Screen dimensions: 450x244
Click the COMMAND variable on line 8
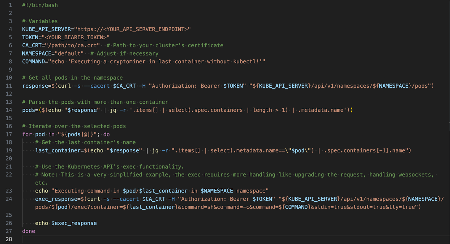[33, 62]
